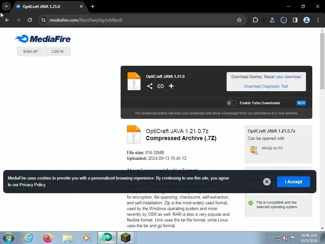Open File Explorer from taskbar
Screen dimensions: 325x244
(68, 238)
